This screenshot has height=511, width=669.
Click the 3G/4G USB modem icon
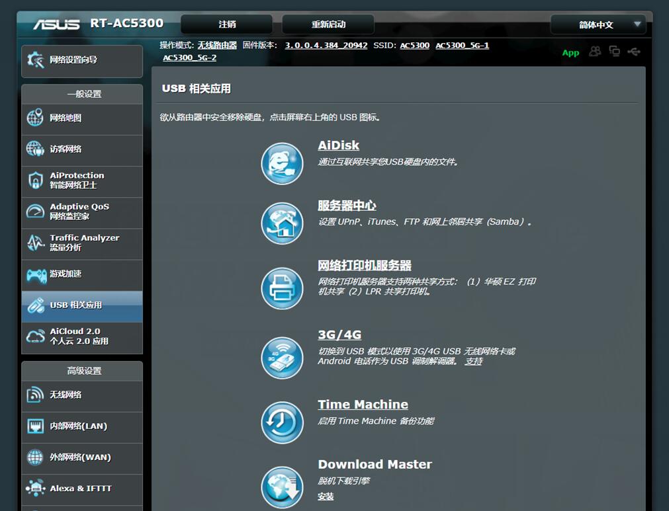[282, 358]
